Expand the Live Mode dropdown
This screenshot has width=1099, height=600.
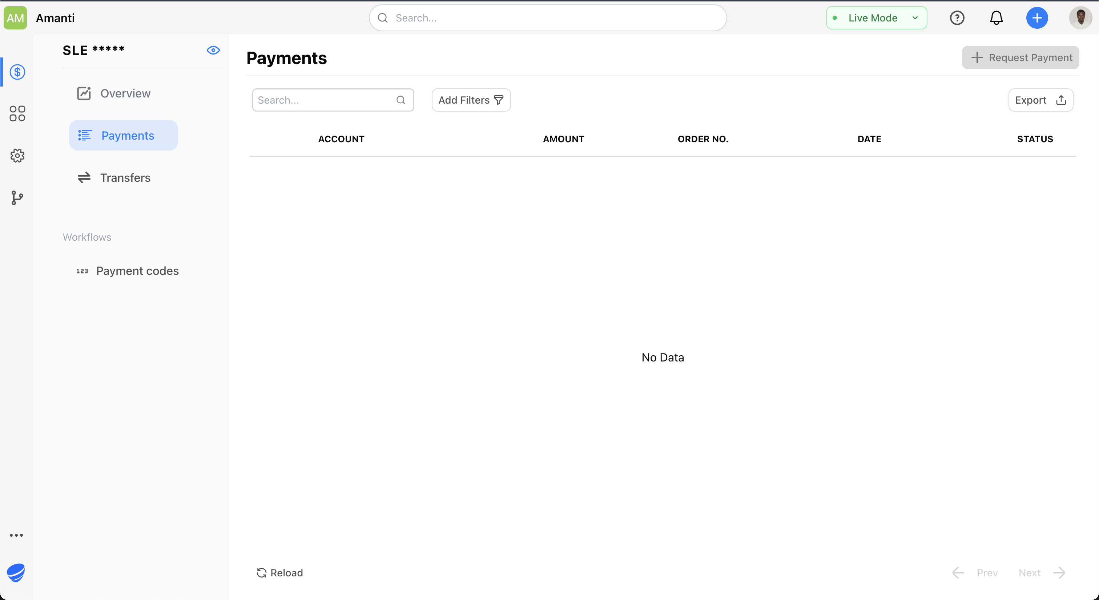876,18
